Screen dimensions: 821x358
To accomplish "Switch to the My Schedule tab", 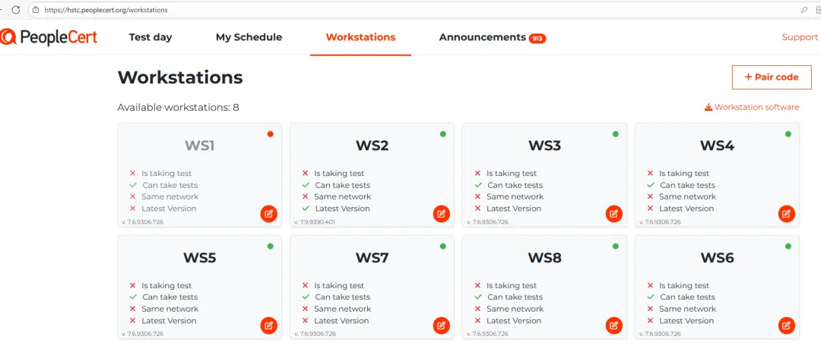I will pos(249,37).
